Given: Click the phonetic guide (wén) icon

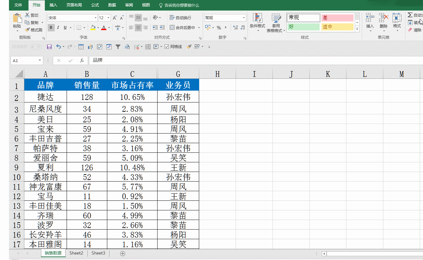Looking at the screenshot, I should click(x=118, y=28).
